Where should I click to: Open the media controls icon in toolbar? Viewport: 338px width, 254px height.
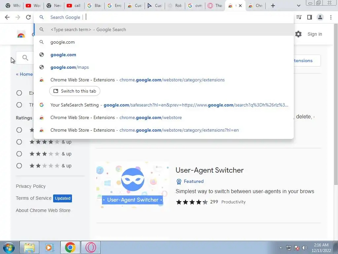point(299,17)
